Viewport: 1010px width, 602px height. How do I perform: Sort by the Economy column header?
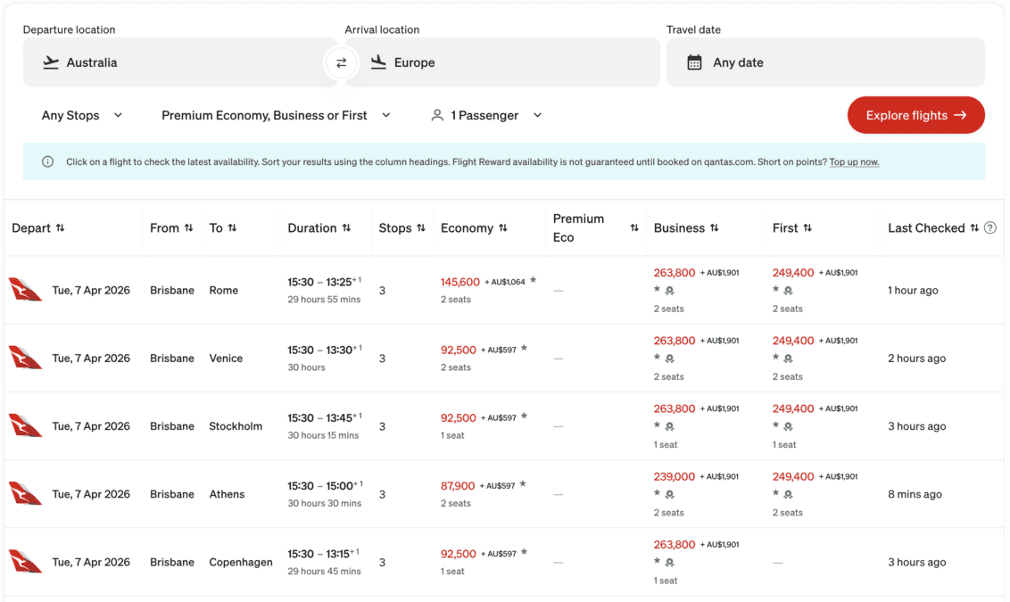tap(473, 228)
